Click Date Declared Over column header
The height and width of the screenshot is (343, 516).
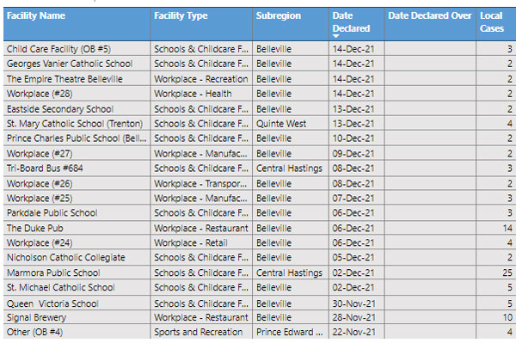[x=430, y=15]
